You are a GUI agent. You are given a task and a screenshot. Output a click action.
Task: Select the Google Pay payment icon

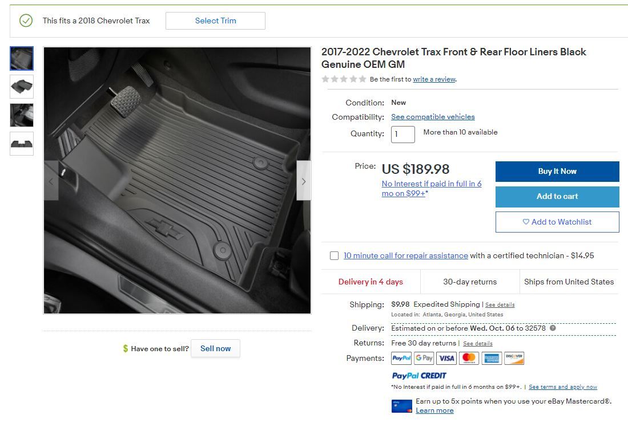coord(424,358)
